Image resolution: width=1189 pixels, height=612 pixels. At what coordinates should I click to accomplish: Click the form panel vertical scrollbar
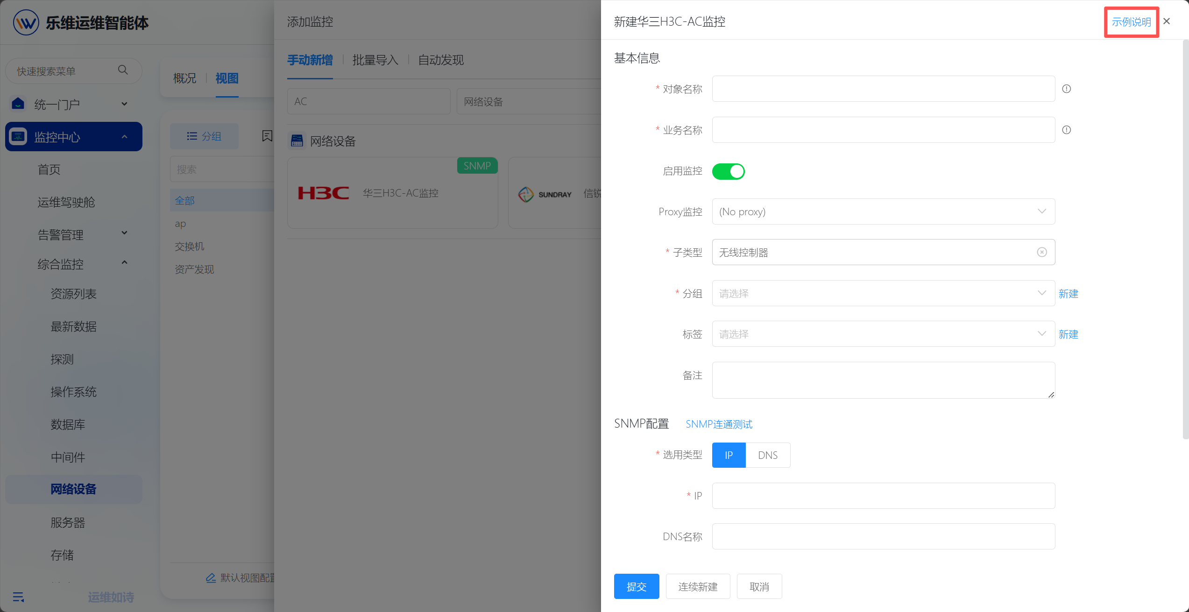coord(1185,239)
